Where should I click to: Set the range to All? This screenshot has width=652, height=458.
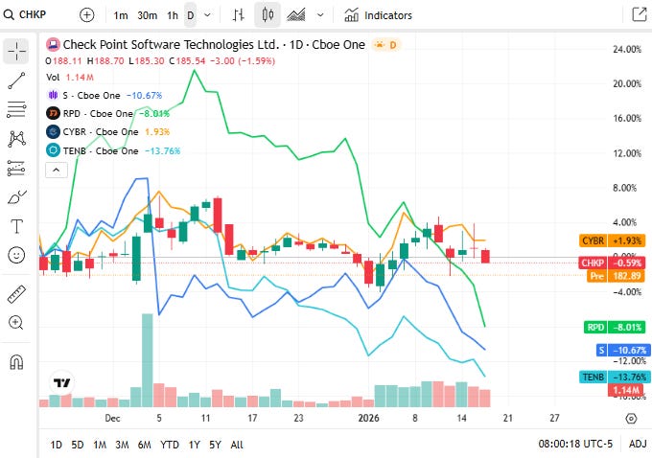(x=237, y=445)
